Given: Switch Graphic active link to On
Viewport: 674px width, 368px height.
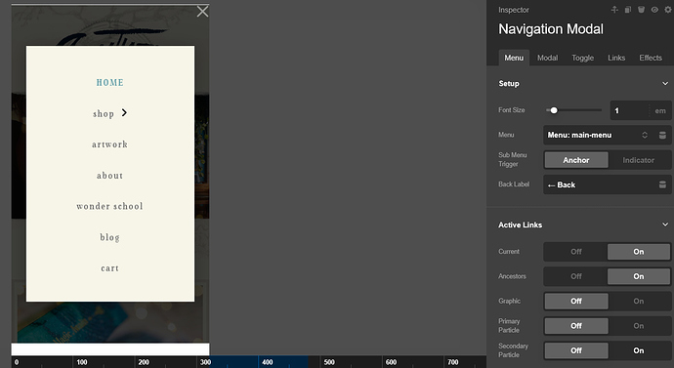Looking at the screenshot, I should (x=639, y=301).
